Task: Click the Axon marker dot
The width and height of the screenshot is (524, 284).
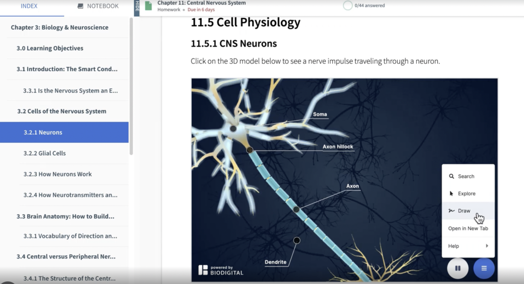Action: coord(296,209)
